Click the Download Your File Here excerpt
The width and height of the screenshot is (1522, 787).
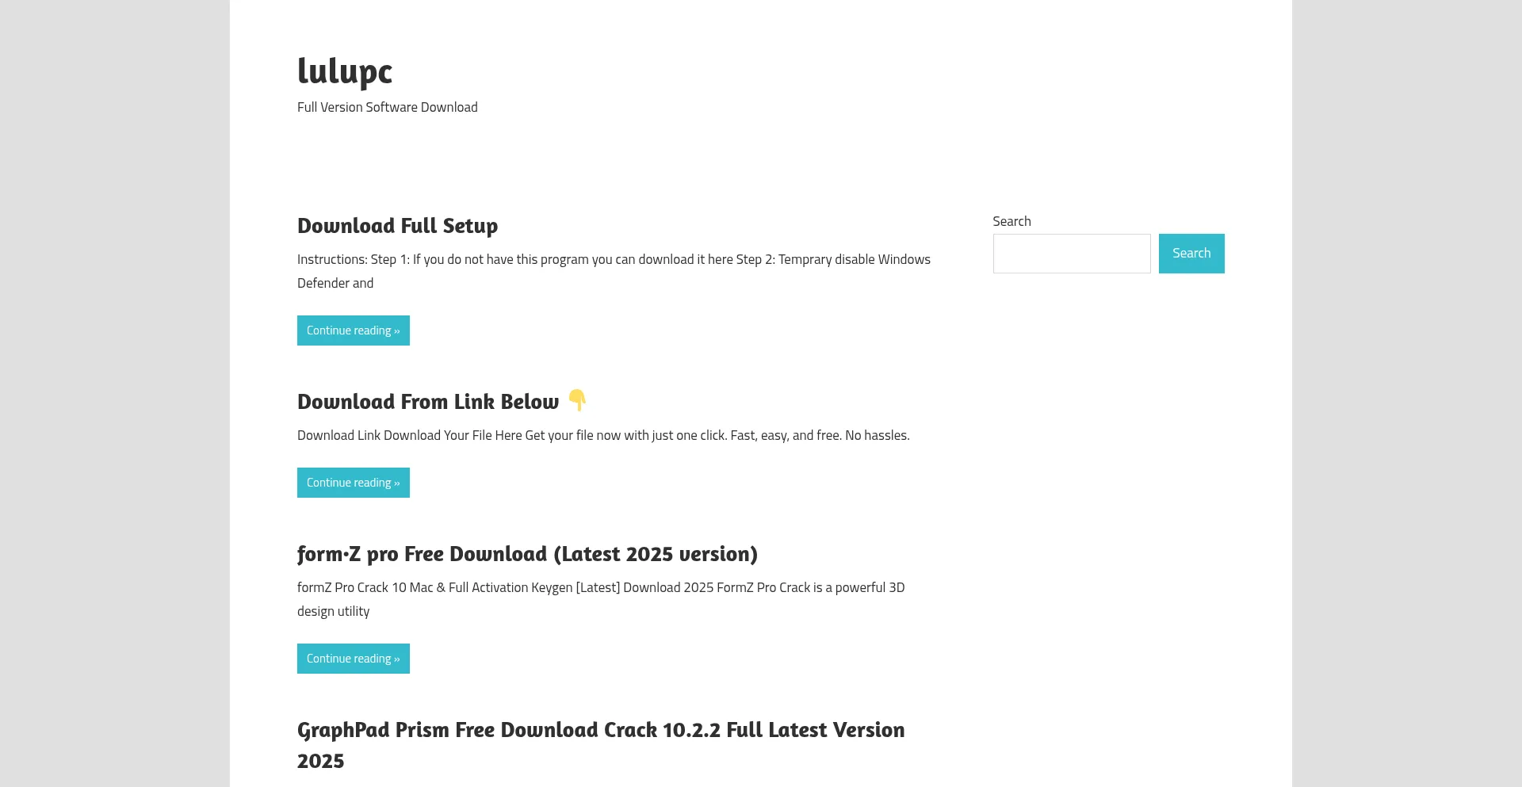pos(602,435)
